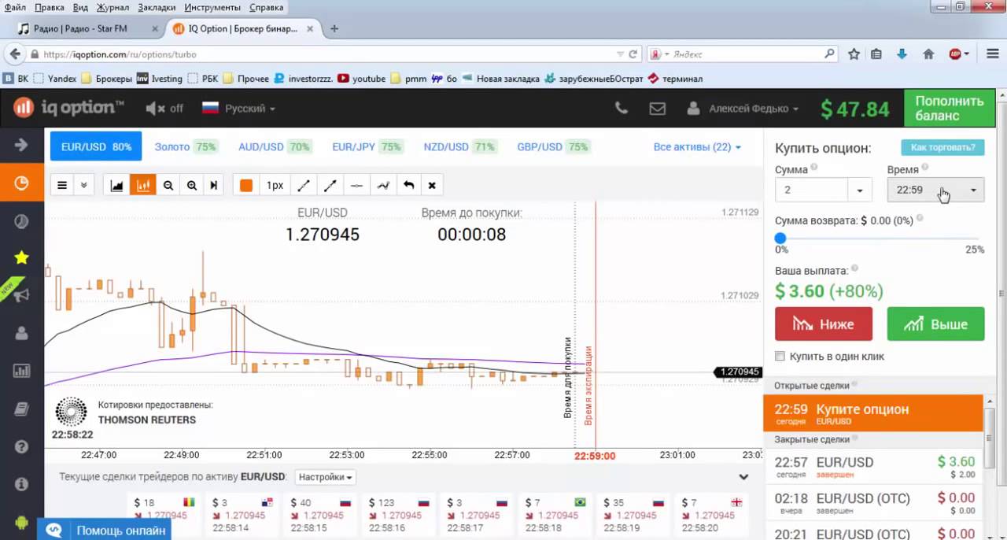
Task: Open the hamburger menu in chart toolbar
Action: pyautogui.click(x=62, y=186)
